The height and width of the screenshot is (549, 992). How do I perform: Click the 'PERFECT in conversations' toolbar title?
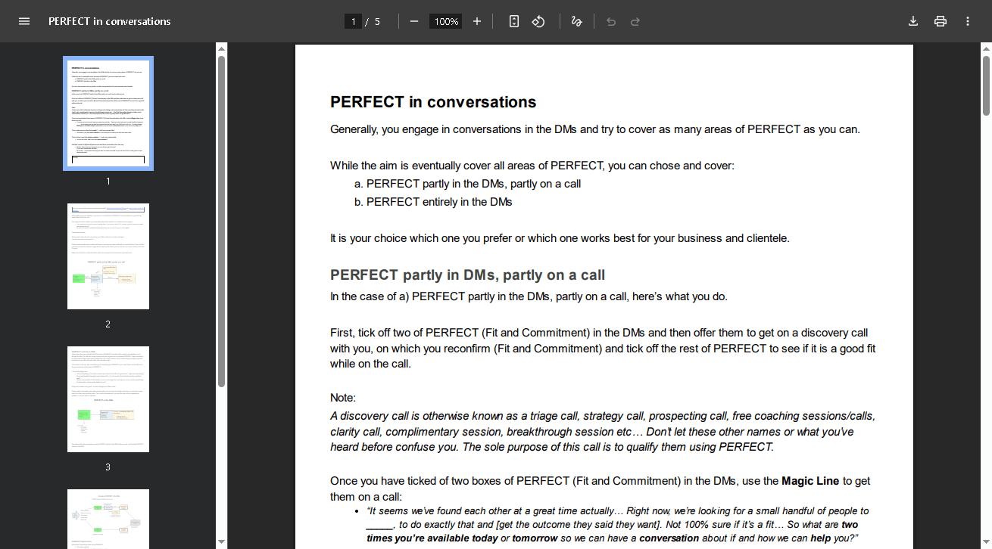(110, 21)
